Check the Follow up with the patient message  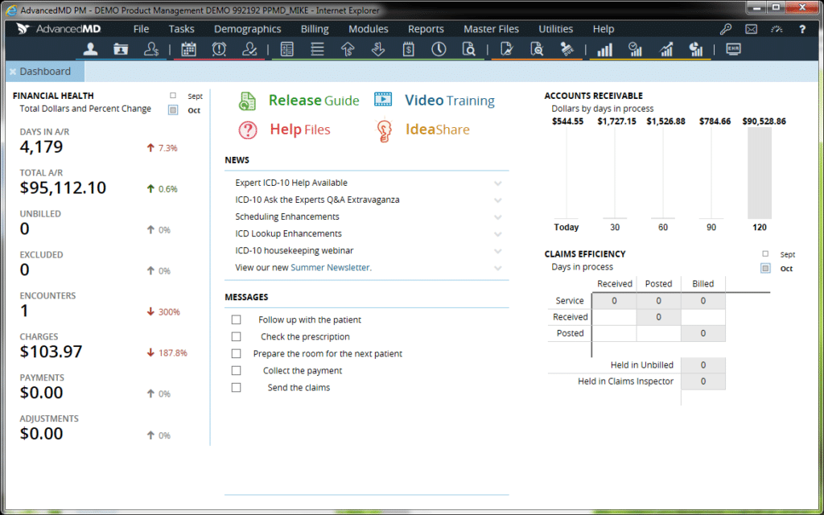237,319
